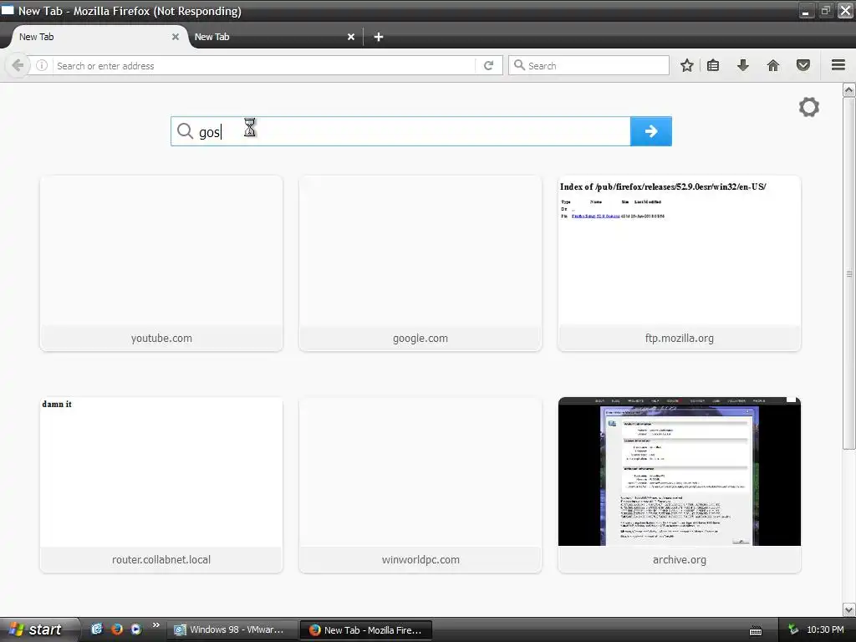856x642 pixels.
Task: Reload the current page
Action: pos(488,65)
